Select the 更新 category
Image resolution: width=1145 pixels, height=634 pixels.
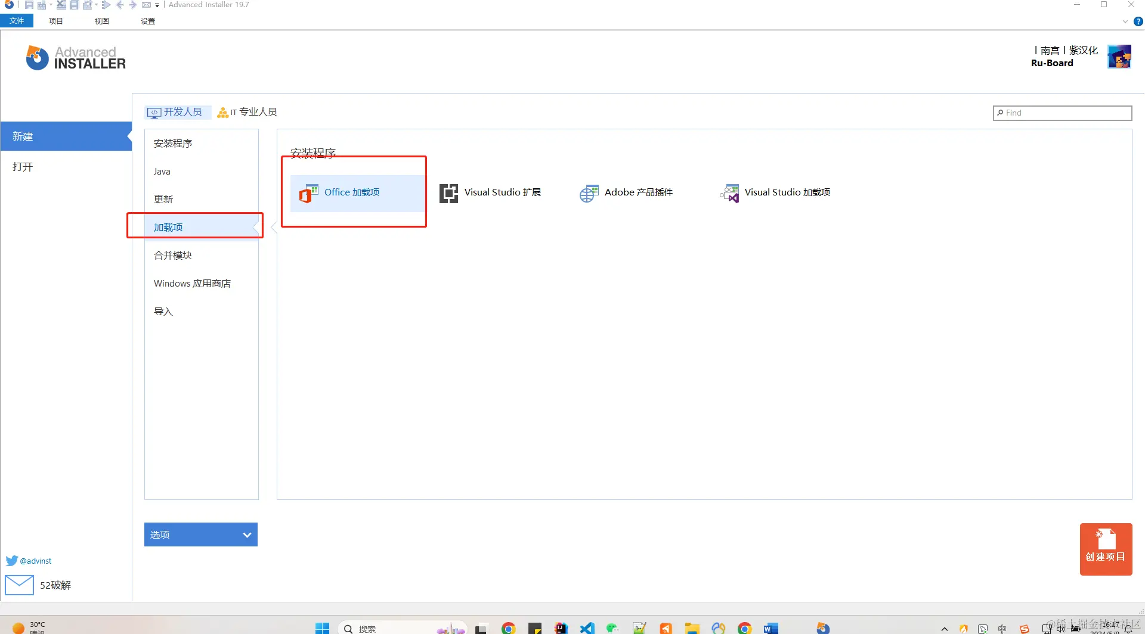coord(201,200)
